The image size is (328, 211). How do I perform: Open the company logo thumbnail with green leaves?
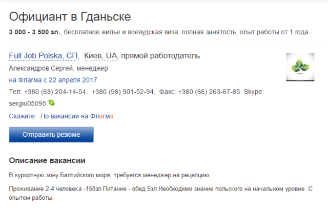[x=300, y=67]
